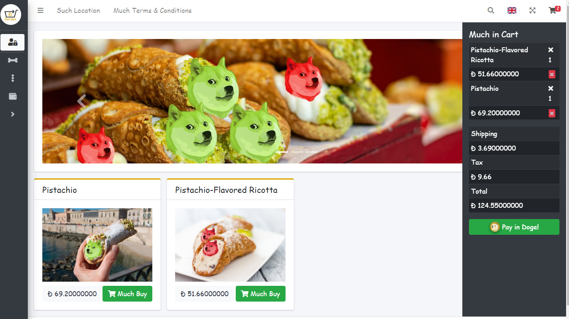Click the search magnifier icon
Viewport: 569px width, 319px height.
491,11
